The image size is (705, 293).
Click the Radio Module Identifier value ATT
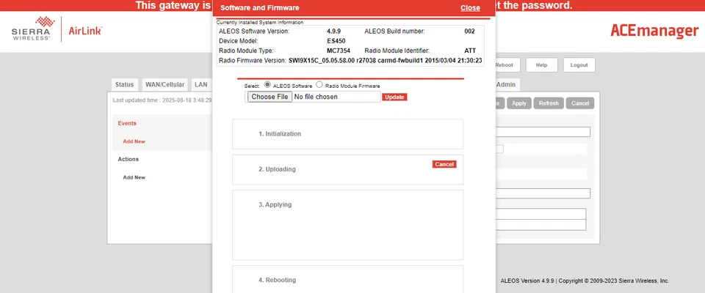470,51
